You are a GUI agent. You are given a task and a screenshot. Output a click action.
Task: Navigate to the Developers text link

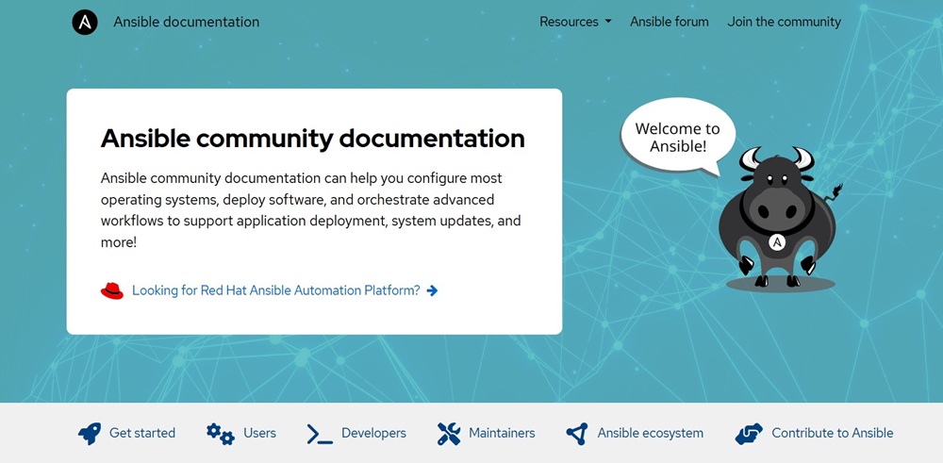pos(373,434)
